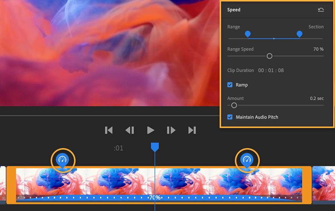Viewport: 335px width, 211px height.
Task: Click the :01 timecode on the ruler
Action: (118, 148)
